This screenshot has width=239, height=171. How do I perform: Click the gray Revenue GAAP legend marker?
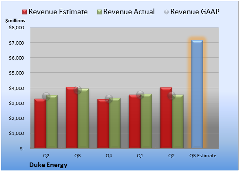(x=166, y=12)
